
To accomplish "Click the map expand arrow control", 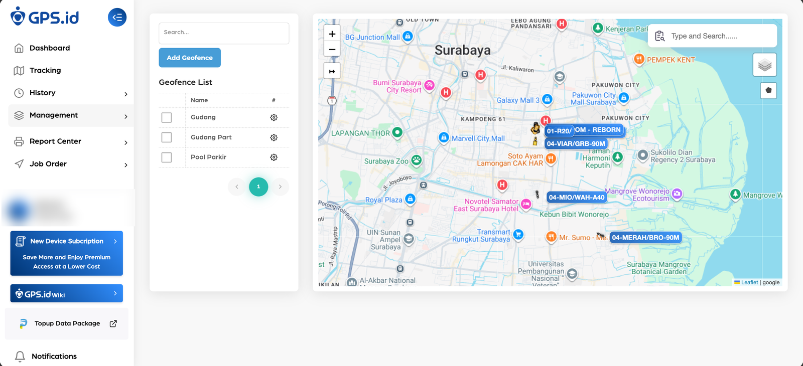I will (332, 71).
